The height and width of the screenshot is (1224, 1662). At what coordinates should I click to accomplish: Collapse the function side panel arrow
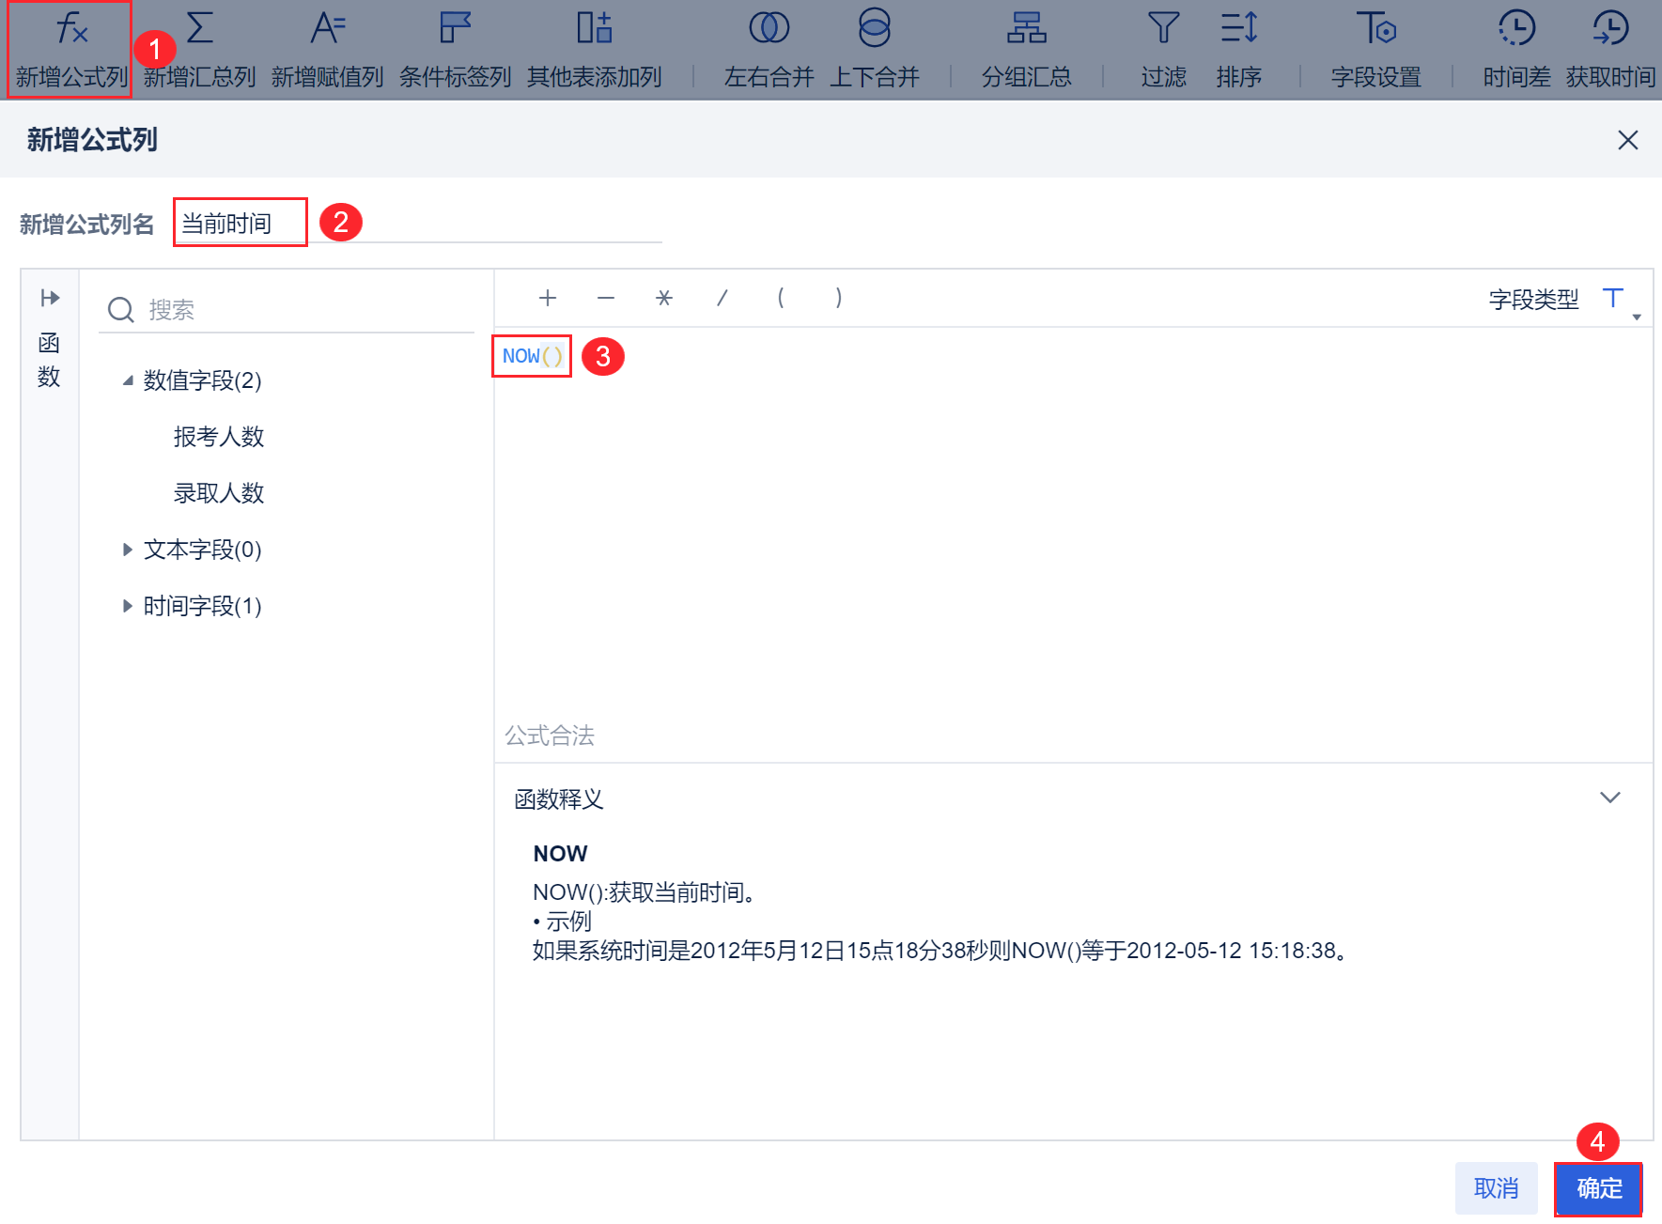[50, 298]
